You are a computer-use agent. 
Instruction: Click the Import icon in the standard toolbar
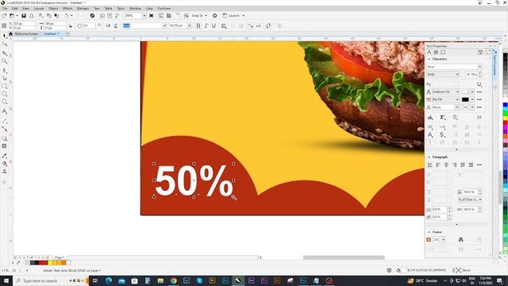coord(102,16)
